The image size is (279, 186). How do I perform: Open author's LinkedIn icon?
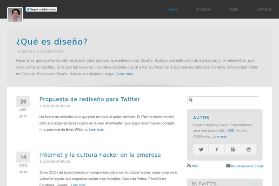(248, 149)
